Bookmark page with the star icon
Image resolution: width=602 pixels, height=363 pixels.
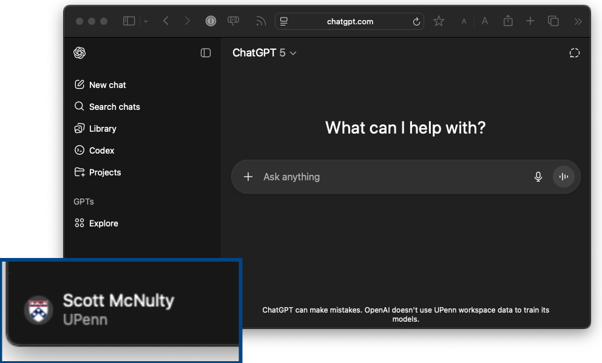pos(438,21)
